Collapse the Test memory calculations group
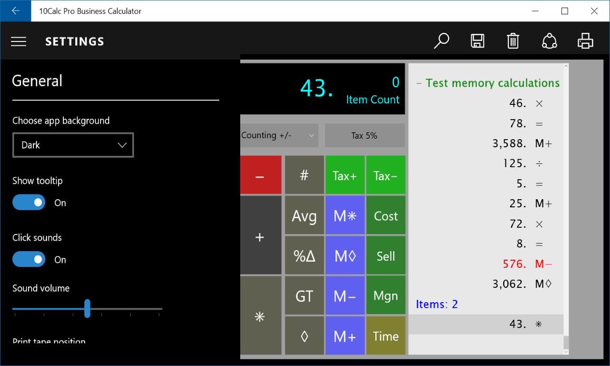This screenshot has width=610, height=366. (x=418, y=82)
